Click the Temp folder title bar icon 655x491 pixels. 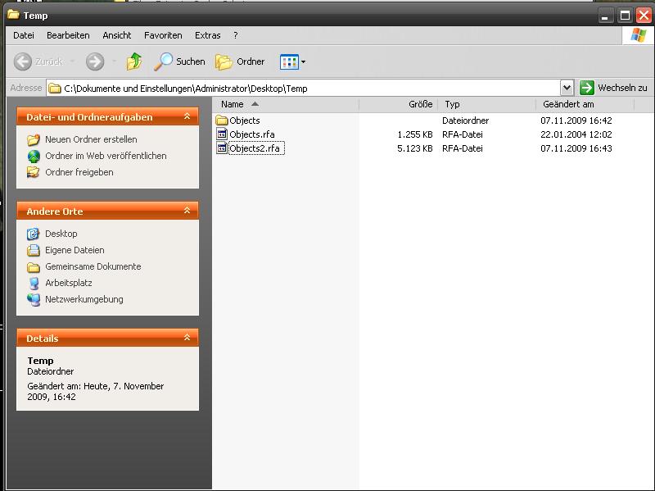13,15
